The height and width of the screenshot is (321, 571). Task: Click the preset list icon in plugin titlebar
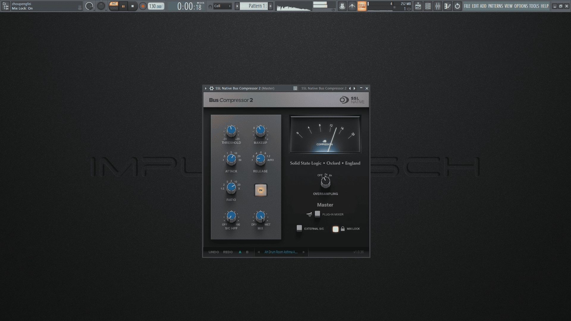click(x=295, y=88)
